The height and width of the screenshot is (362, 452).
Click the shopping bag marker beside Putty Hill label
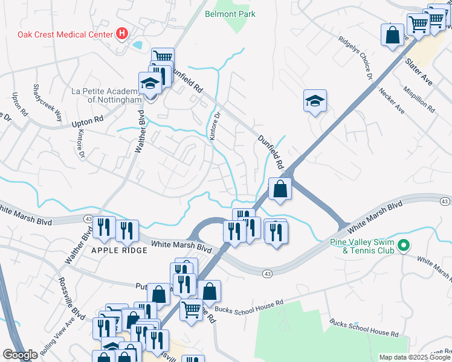[x=158, y=294]
